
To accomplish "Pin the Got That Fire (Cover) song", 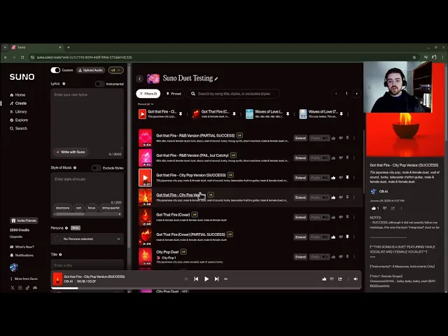I will (x=347, y=217).
